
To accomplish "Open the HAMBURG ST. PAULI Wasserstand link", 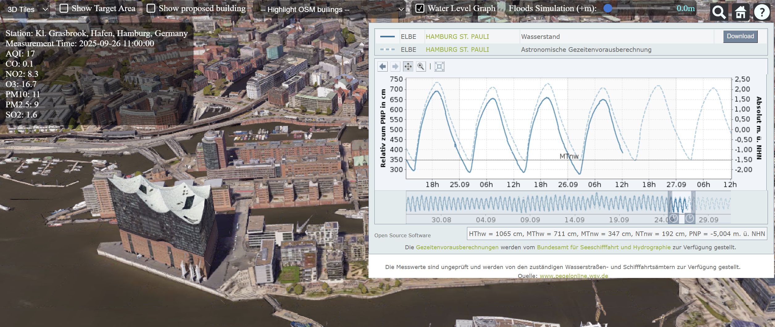I will click(x=457, y=37).
